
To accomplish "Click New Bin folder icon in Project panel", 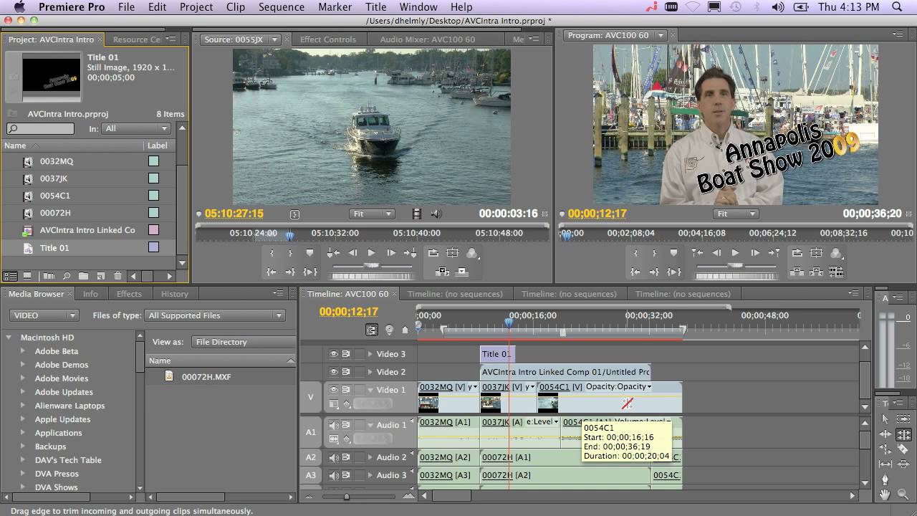I will click(83, 276).
